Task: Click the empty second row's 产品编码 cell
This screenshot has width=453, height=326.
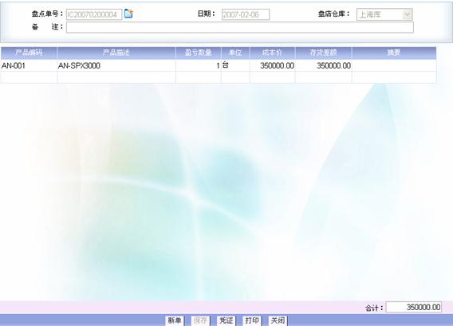Action: point(29,77)
